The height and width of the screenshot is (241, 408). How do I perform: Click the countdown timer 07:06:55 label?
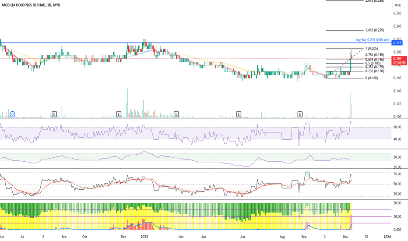click(x=399, y=63)
